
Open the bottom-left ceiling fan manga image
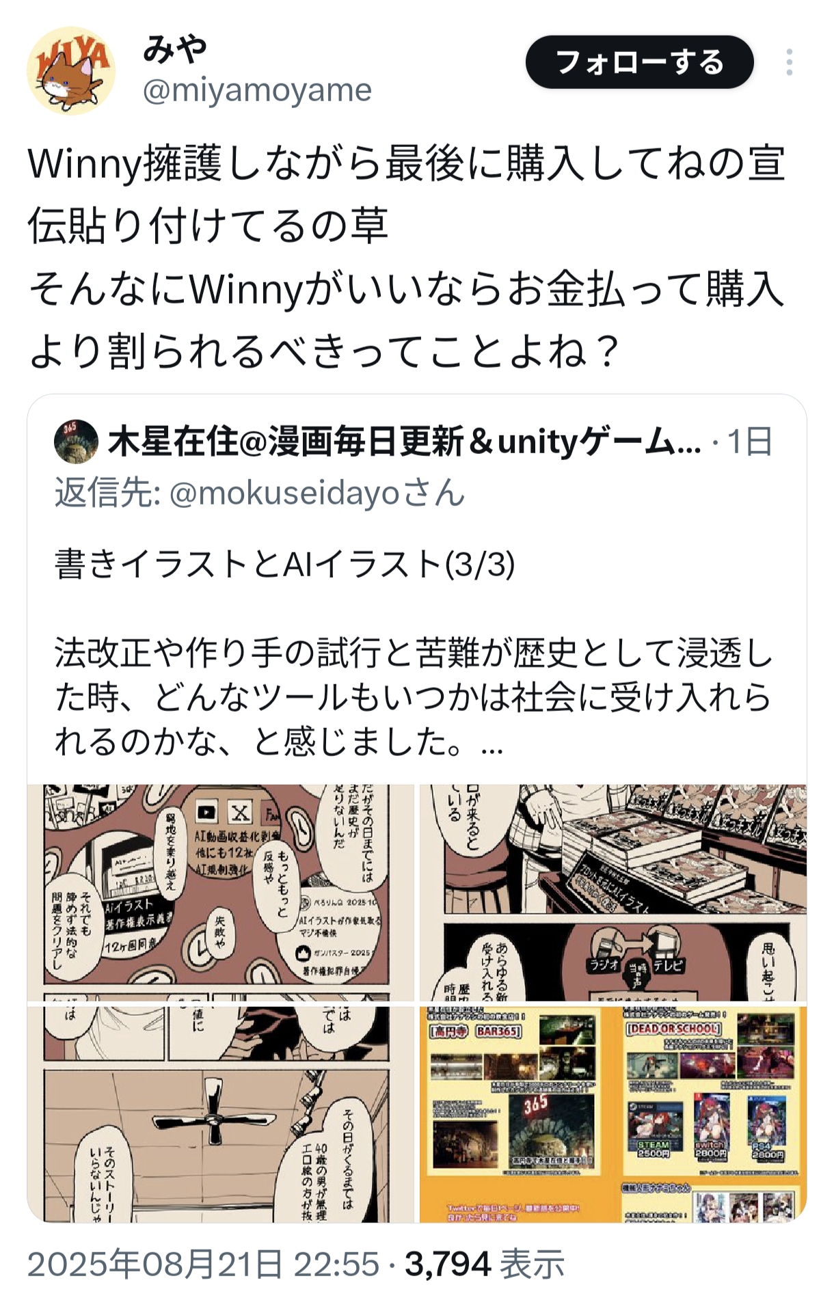[x=221, y=1114]
